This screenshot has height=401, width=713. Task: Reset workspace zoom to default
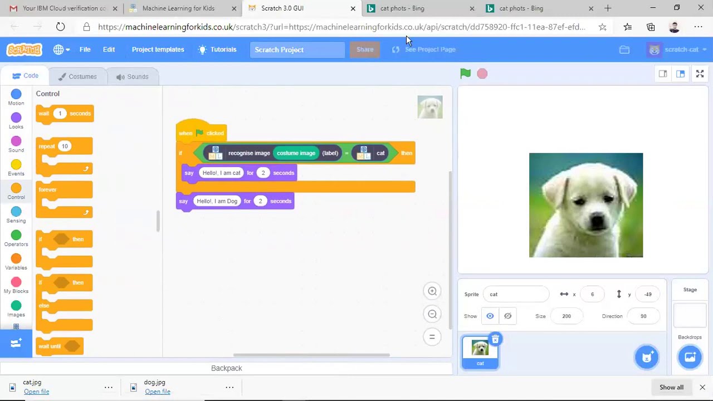tap(432, 337)
